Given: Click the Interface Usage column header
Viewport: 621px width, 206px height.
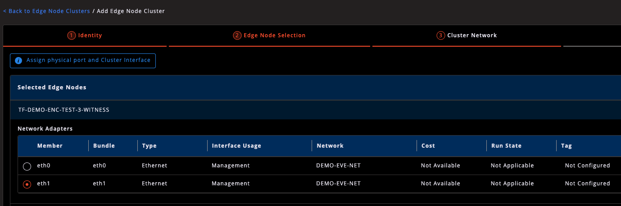Looking at the screenshot, I should (x=236, y=146).
